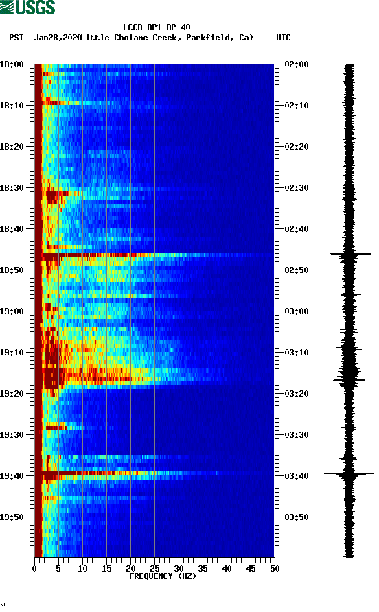Click the 02:10 UTC time label
Screen dimensions: 379x612
click(x=297, y=106)
